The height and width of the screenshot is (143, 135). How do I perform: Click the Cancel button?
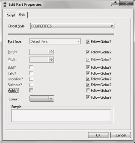121,135
